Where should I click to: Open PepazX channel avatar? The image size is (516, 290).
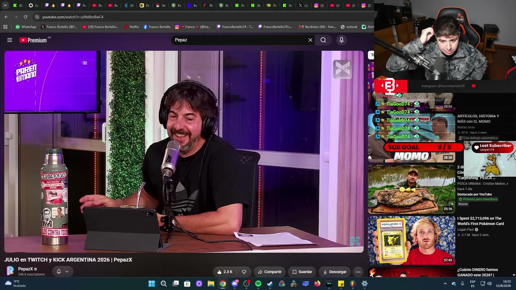[10, 271]
